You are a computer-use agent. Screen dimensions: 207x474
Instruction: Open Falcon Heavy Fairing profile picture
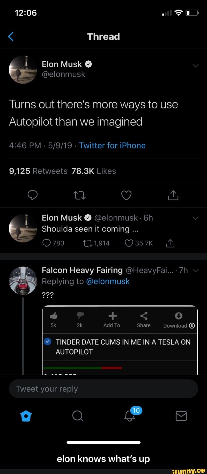point(23,281)
